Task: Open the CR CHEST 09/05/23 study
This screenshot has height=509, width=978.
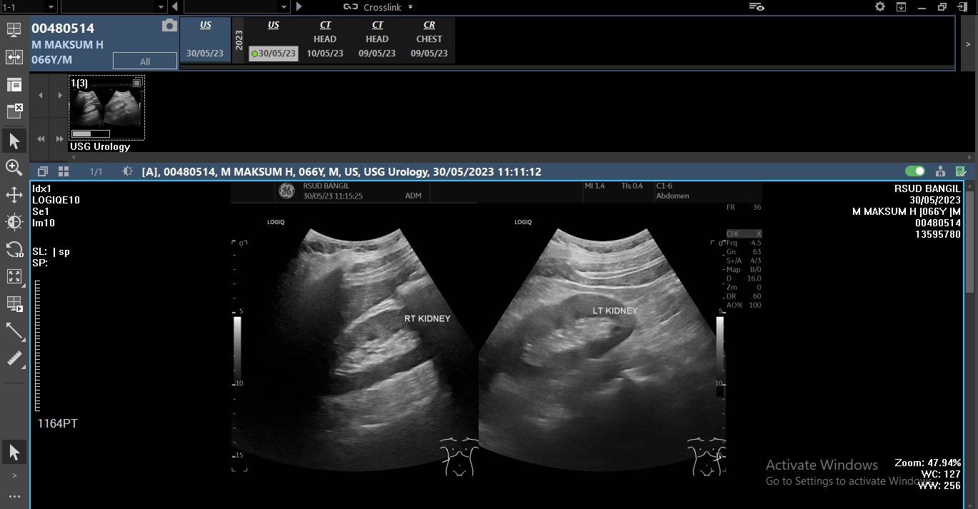Action: (429, 39)
